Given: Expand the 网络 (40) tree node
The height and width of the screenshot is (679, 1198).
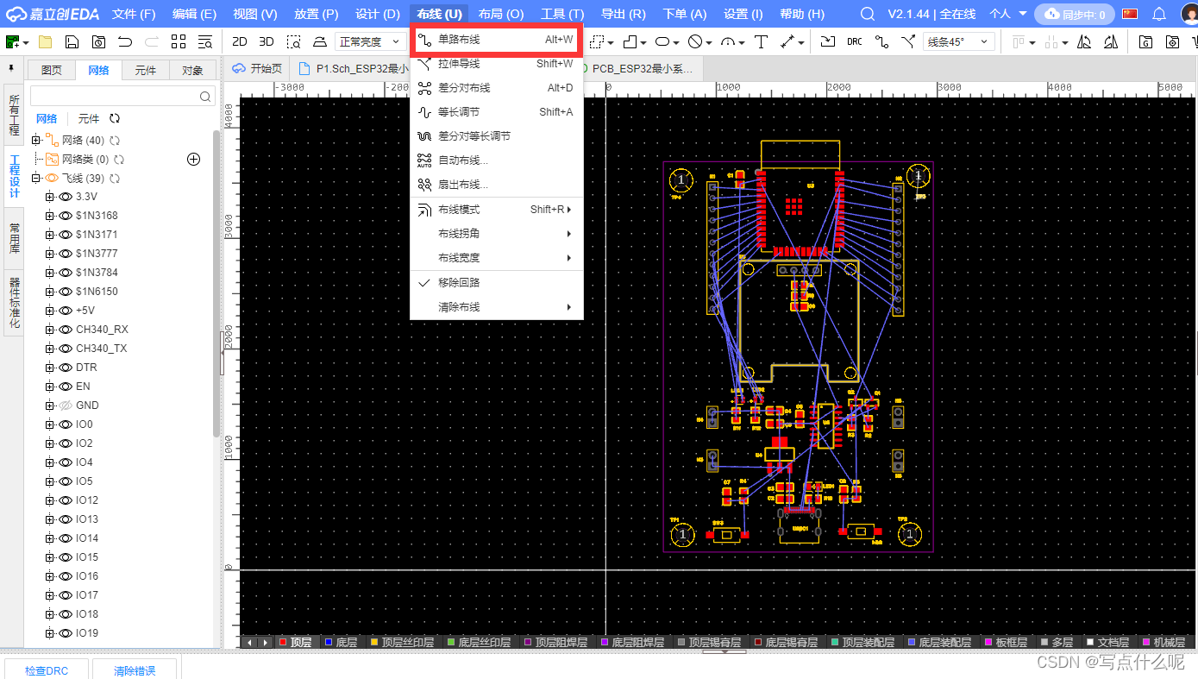Looking at the screenshot, I should [x=36, y=141].
